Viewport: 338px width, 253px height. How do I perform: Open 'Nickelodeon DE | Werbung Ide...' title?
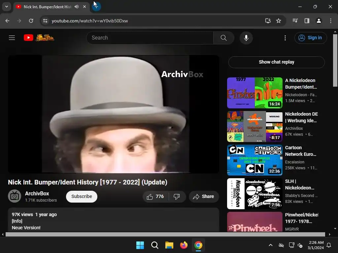(x=301, y=117)
